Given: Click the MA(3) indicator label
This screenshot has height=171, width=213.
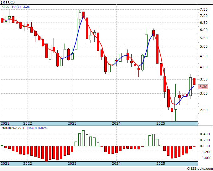Looking at the screenshot, I should coord(16,7).
